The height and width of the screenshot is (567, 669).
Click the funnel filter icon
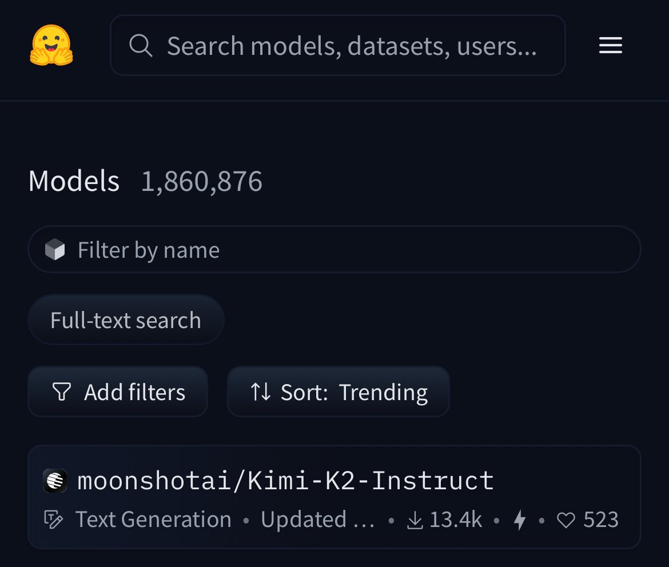[61, 392]
